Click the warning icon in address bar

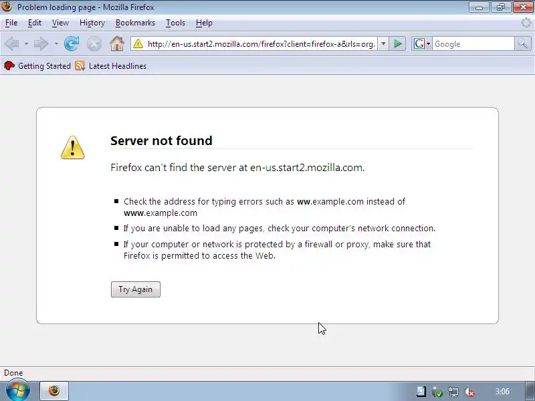[138, 43]
